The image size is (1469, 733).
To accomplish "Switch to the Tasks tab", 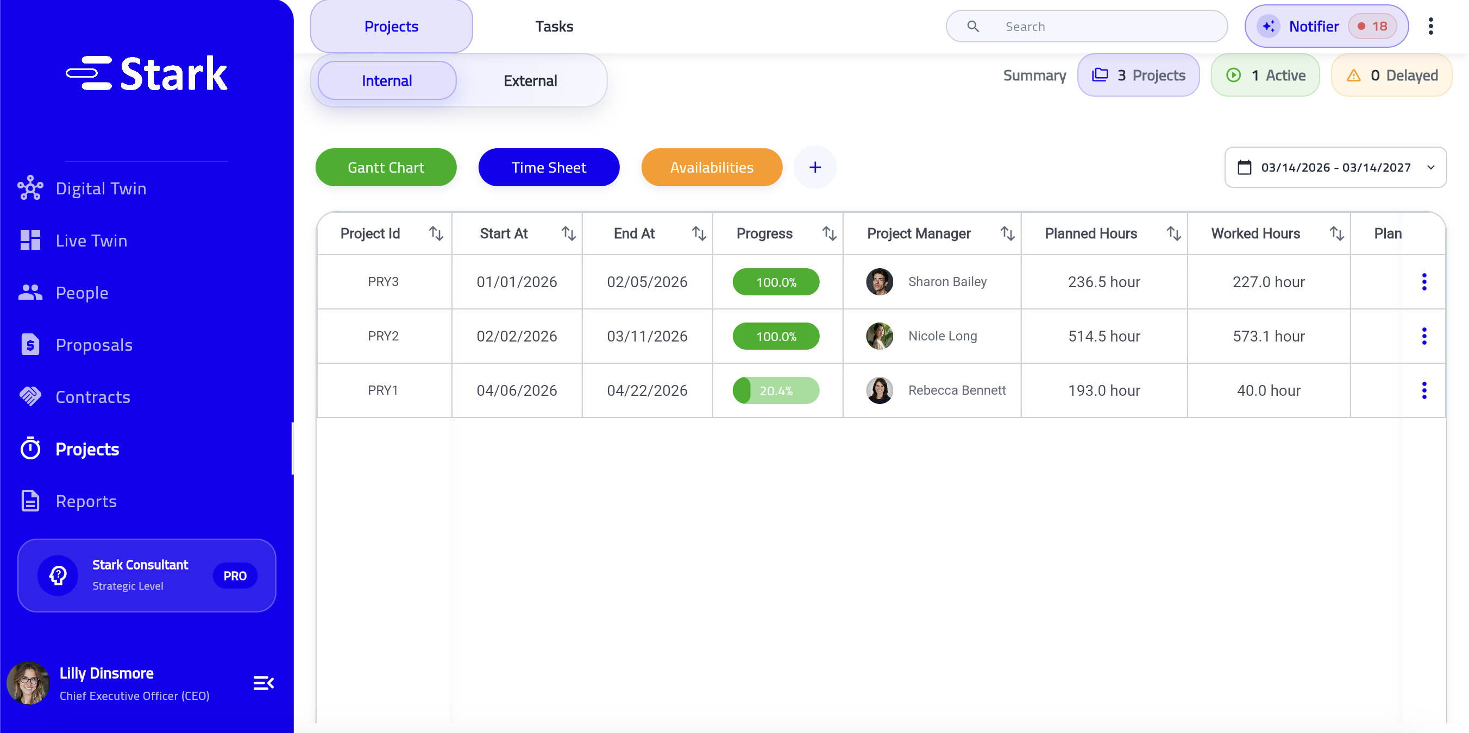I will [554, 26].
